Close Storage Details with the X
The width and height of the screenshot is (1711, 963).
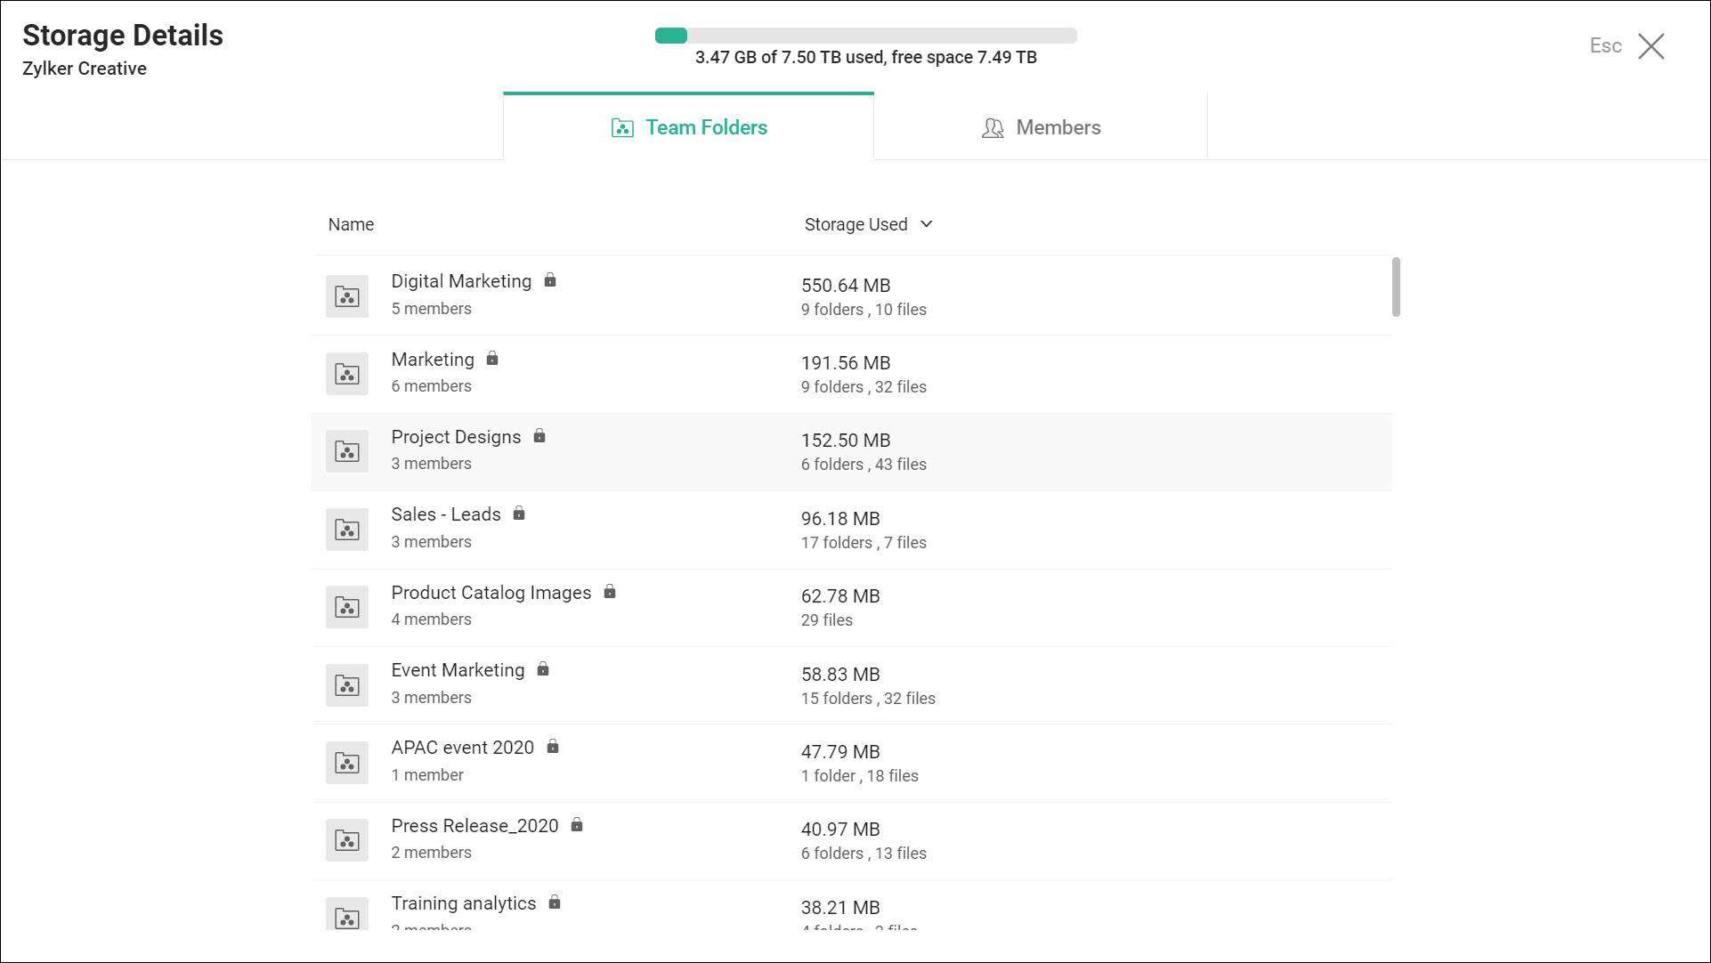click(x=1651, y=46)
